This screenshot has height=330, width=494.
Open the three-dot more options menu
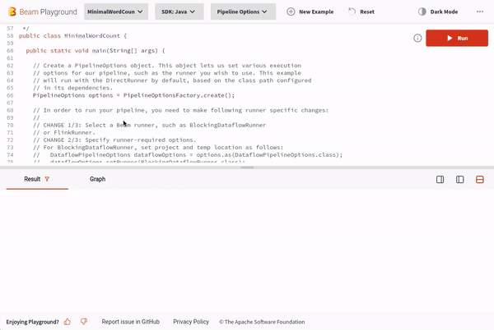point(479,11)
